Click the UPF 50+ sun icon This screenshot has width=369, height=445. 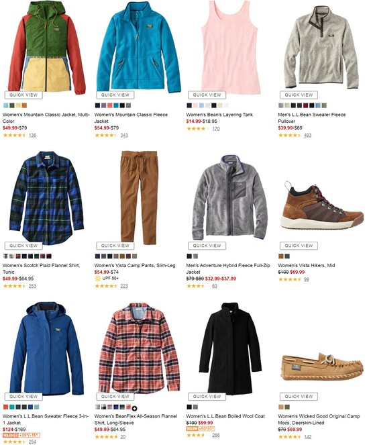97,279
